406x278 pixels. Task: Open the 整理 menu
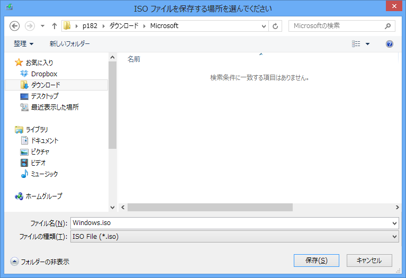click(x=24, y=43)
